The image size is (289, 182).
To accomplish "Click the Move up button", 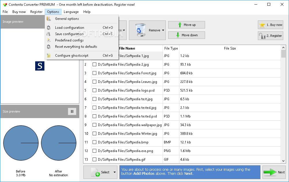I will tap(187, 25).
